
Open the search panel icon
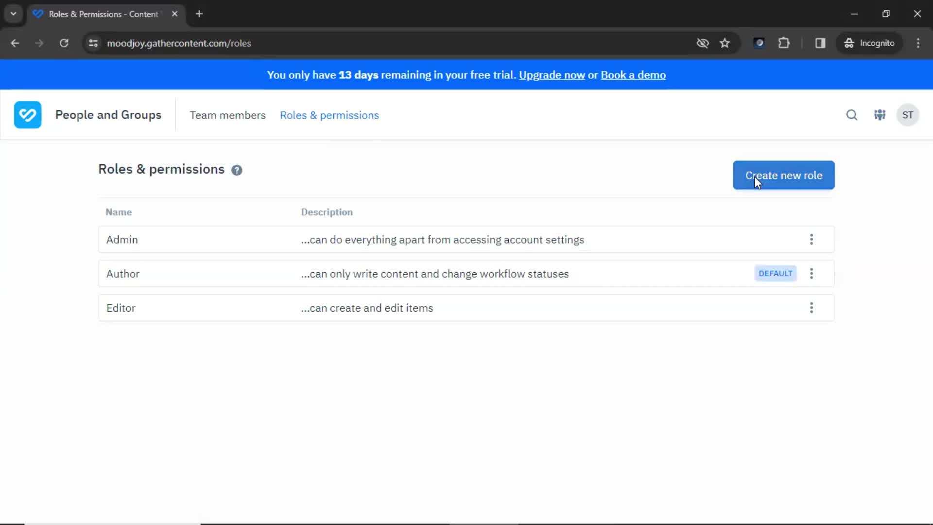click(852, 115)
